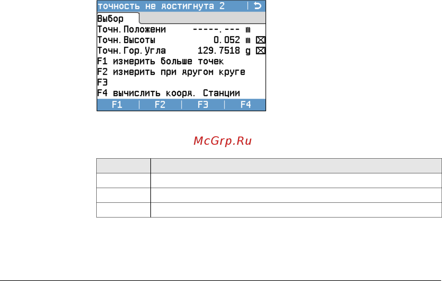Select the line 'F4 вычислить коорд. Станции'
This screenshot has width=442, height=281.
[169, 93]
